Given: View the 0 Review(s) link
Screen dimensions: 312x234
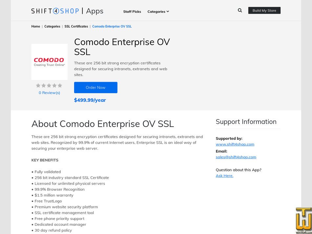Looking at the screenshot, I should pyautogui.click(x=49, y=93).
